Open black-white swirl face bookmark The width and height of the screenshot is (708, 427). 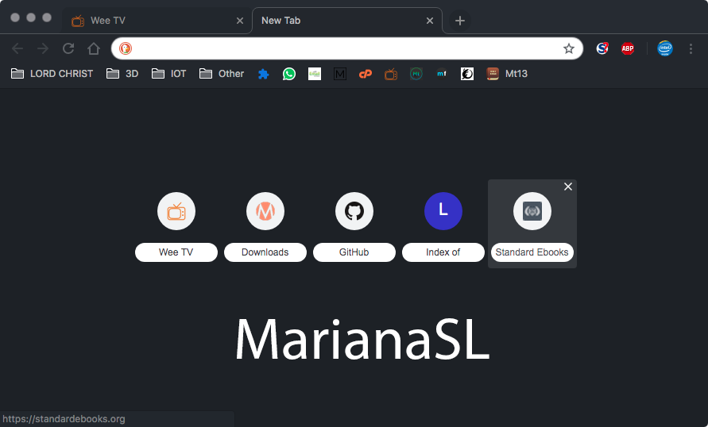467,74
